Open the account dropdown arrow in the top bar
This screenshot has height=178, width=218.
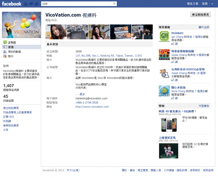coord(212,4)
